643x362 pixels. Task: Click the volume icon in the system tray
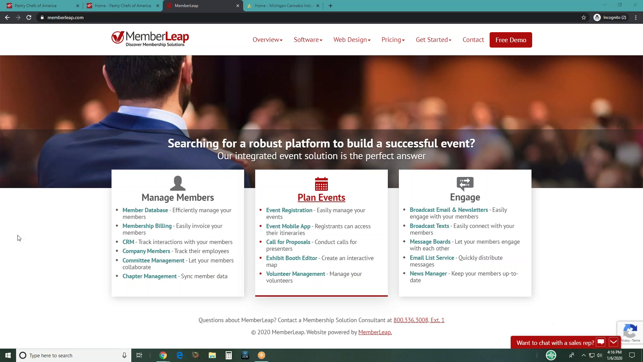pos(599,355)
